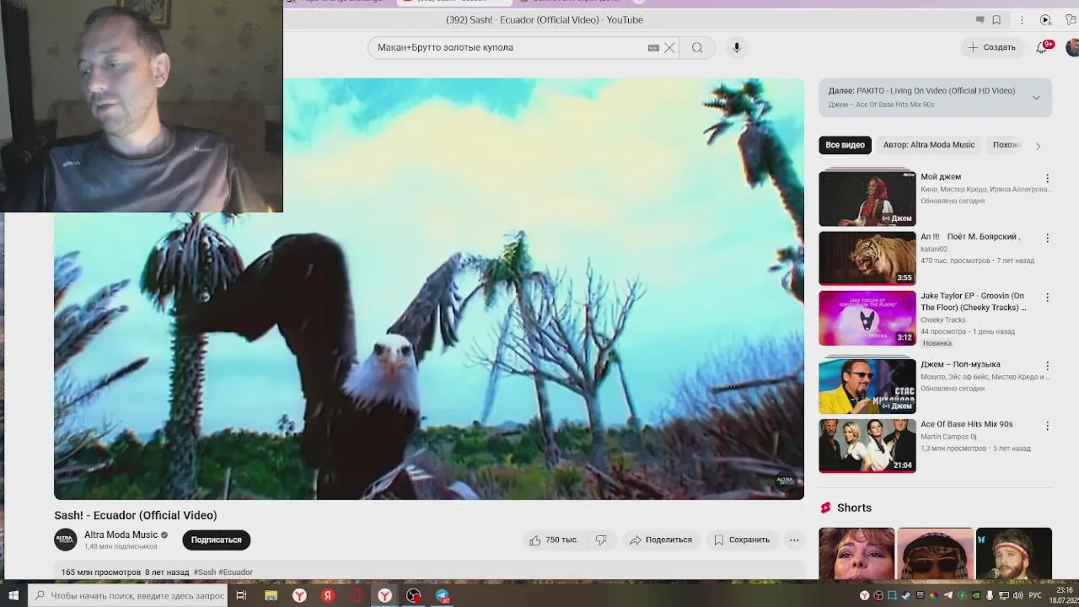Open options for Поёт М. Боярский video
1079x607 pixels.
[1048, 239]
